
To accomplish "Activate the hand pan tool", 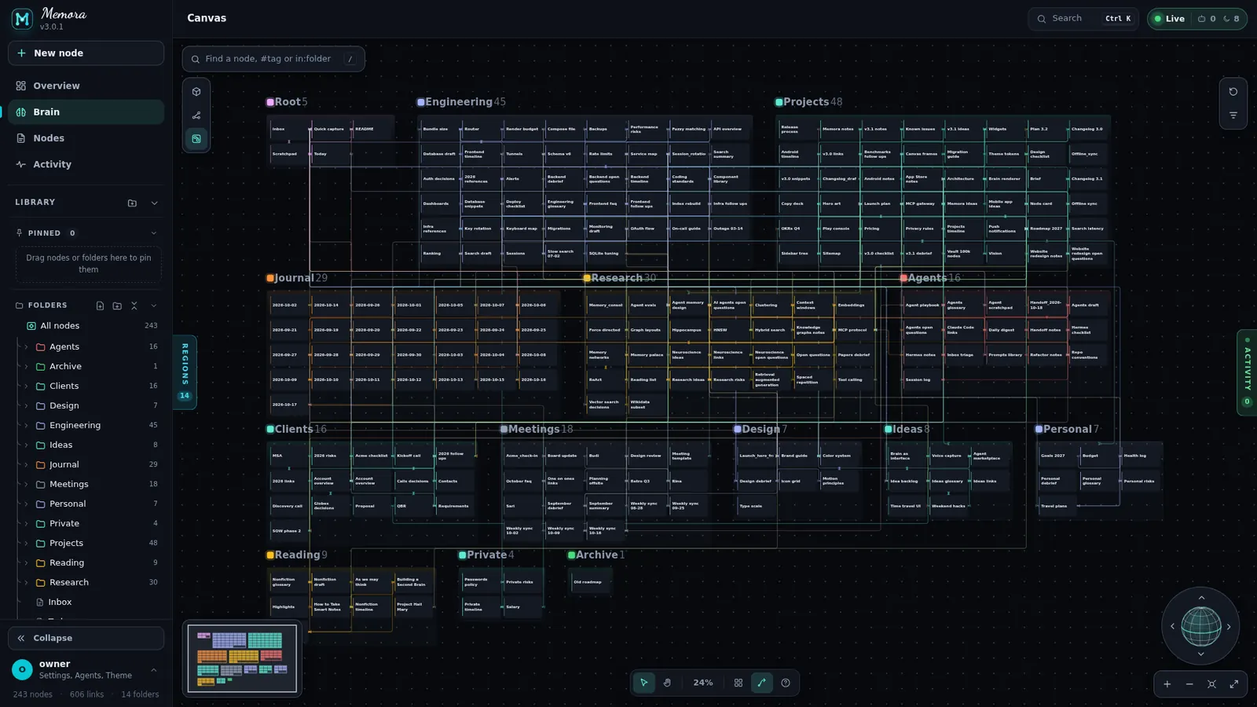I will 667,683.
